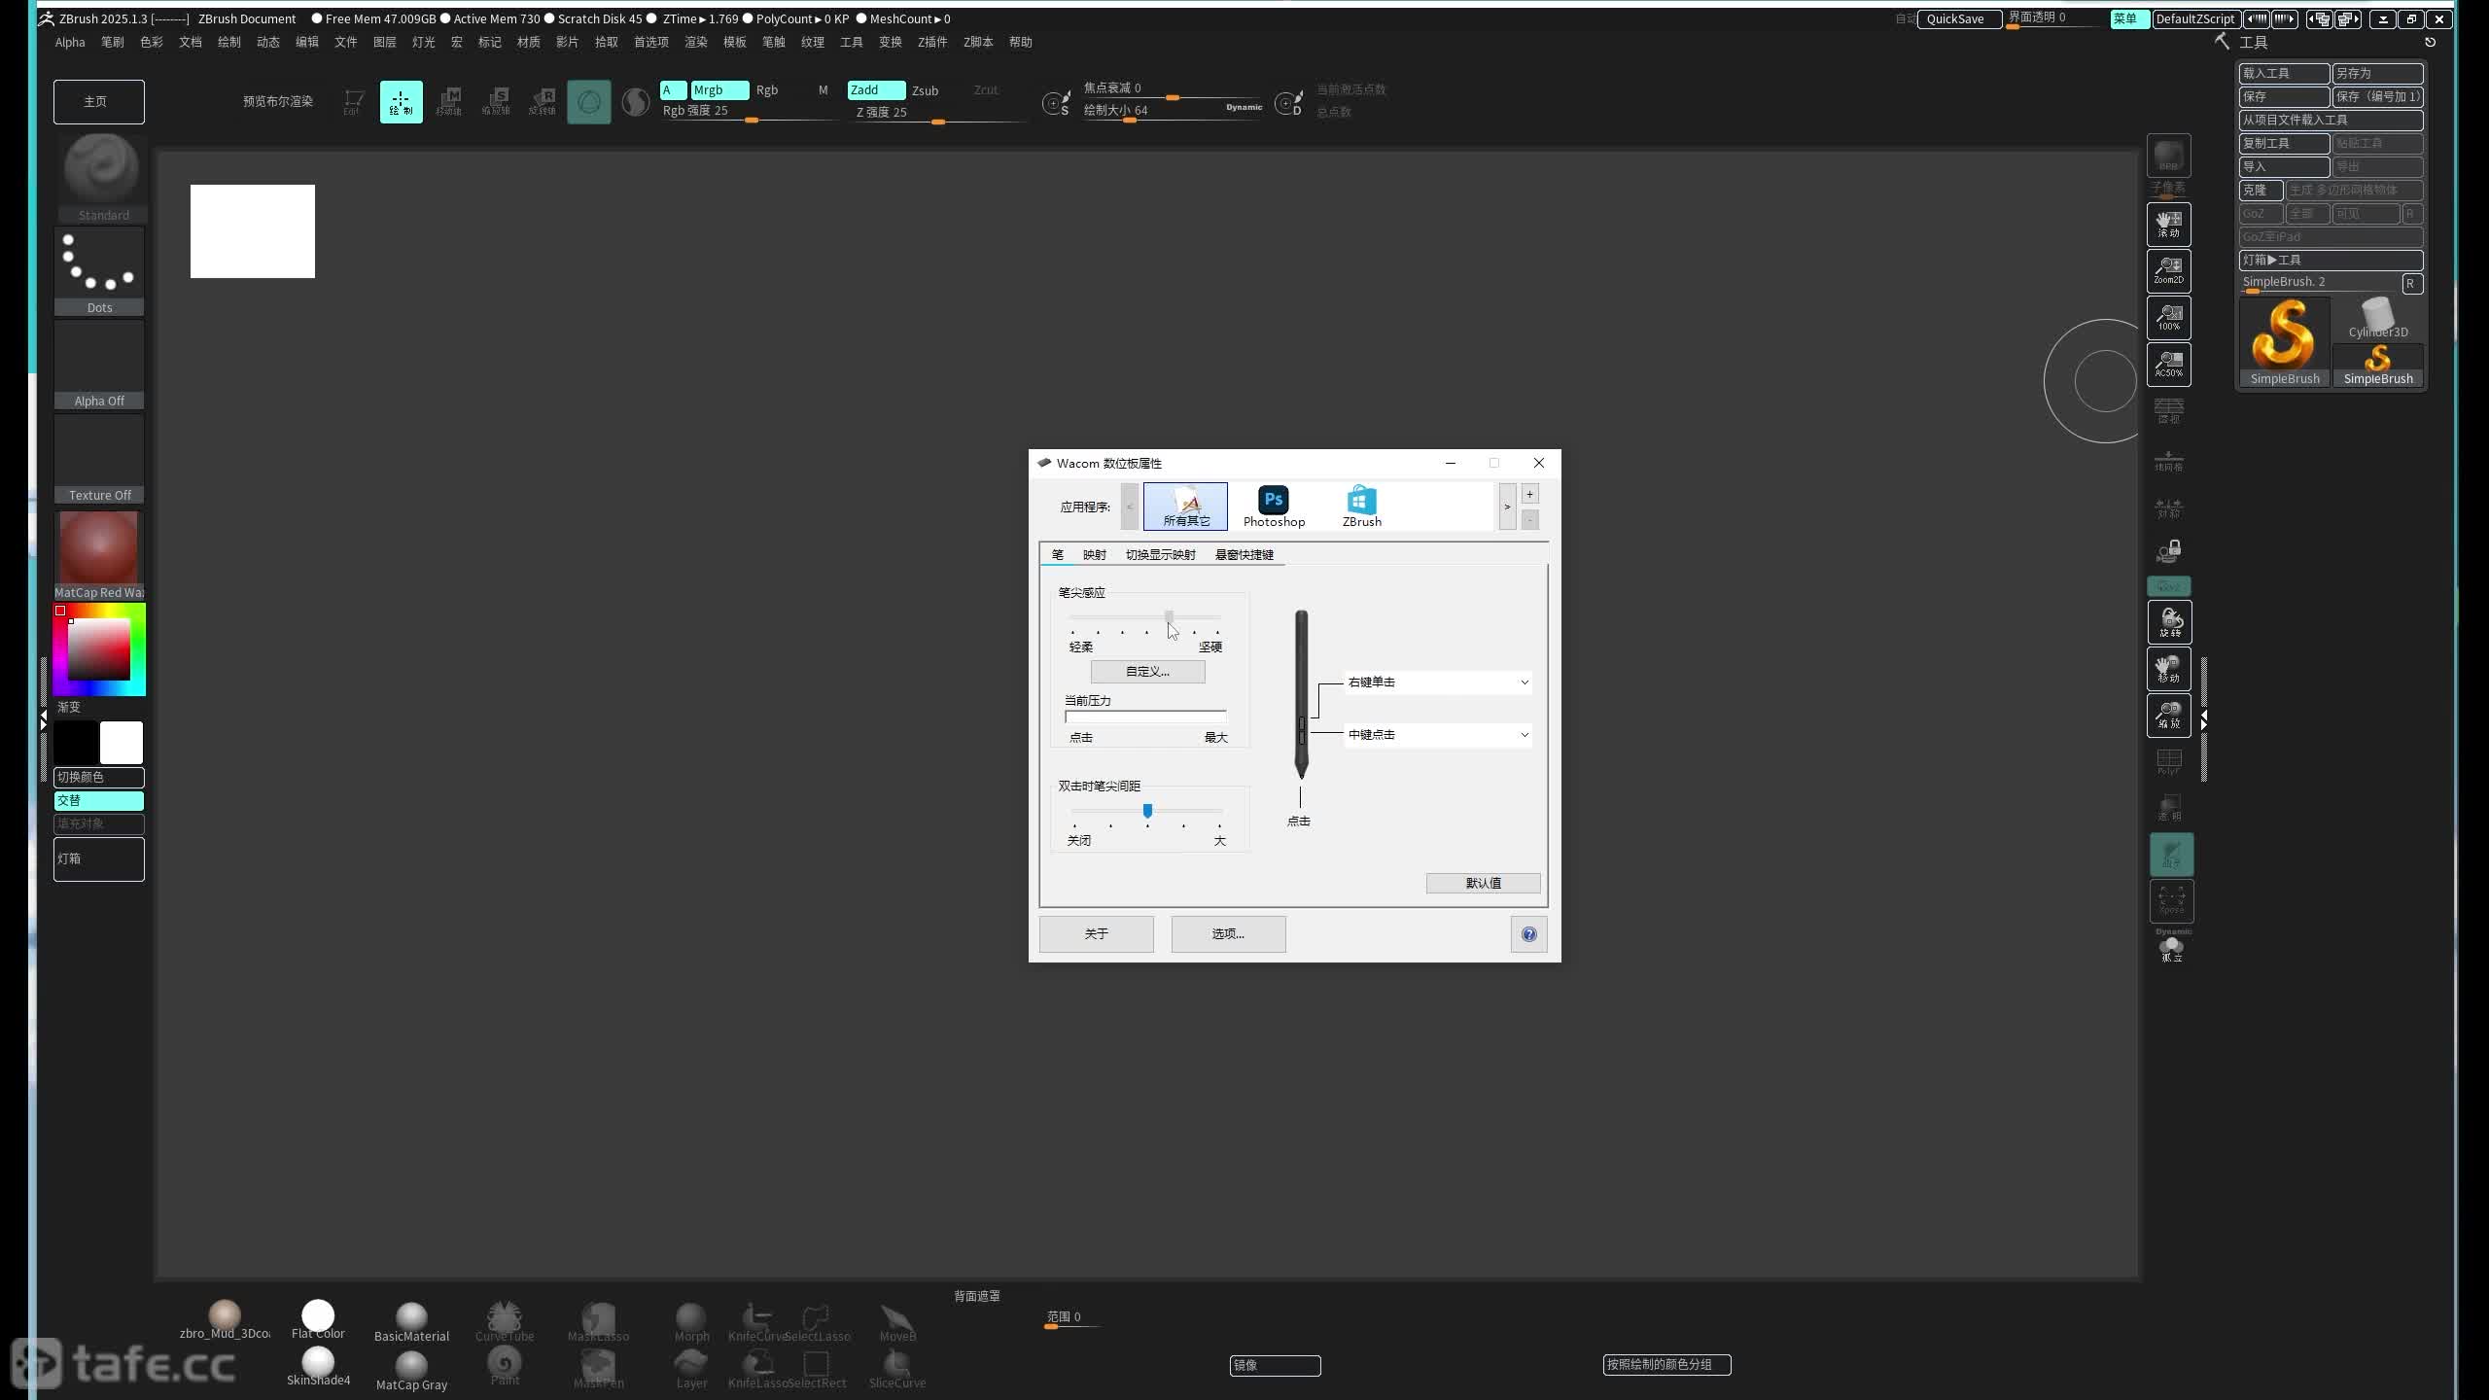The height and width of the screenshot is (1400, 2489).
Task: Open the 首选项 preferences menu
Action: (650, 42)
